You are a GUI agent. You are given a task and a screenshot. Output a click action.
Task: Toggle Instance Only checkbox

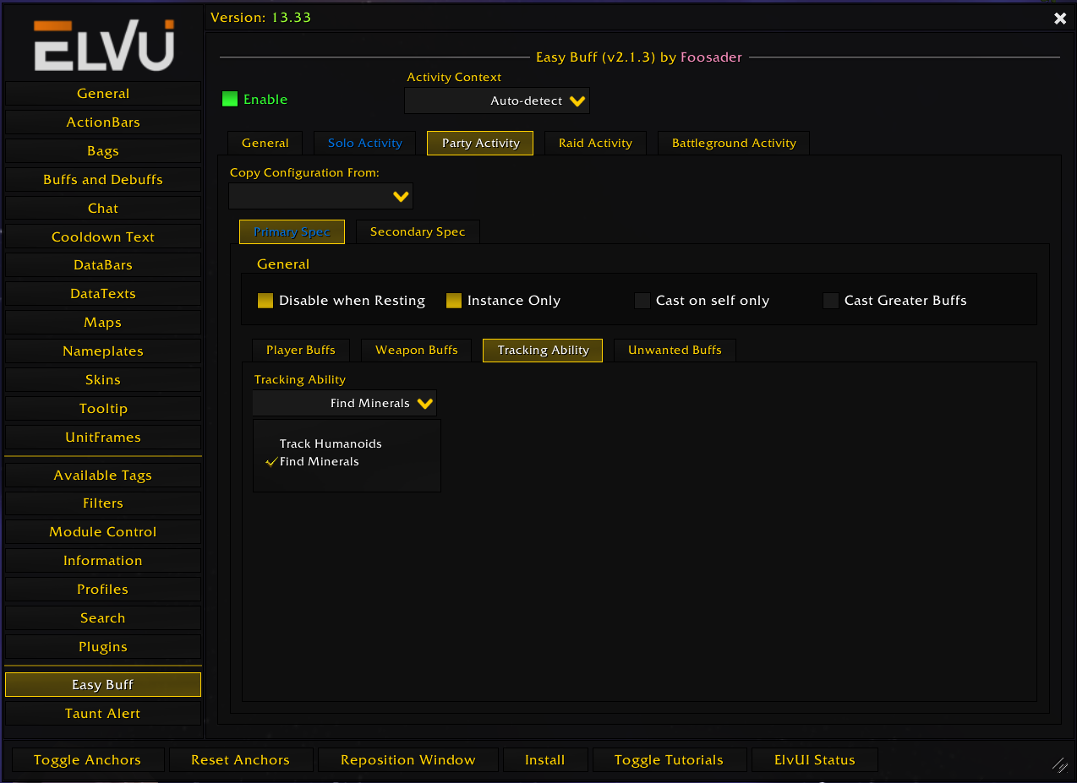[454, 301]
